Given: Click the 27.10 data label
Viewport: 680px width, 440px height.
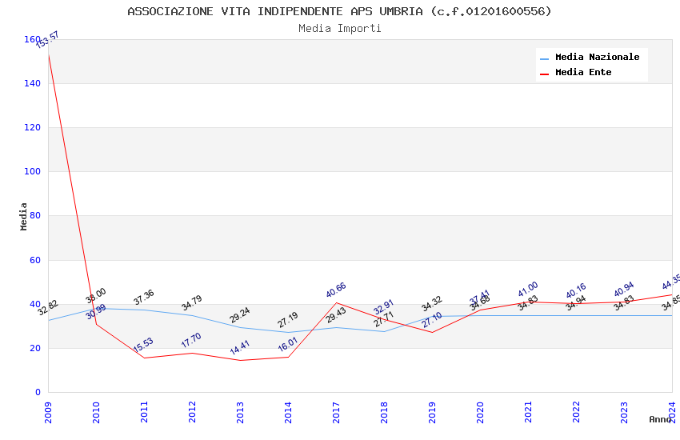Looking at the screenshot, I should click(x=432, y=320).
